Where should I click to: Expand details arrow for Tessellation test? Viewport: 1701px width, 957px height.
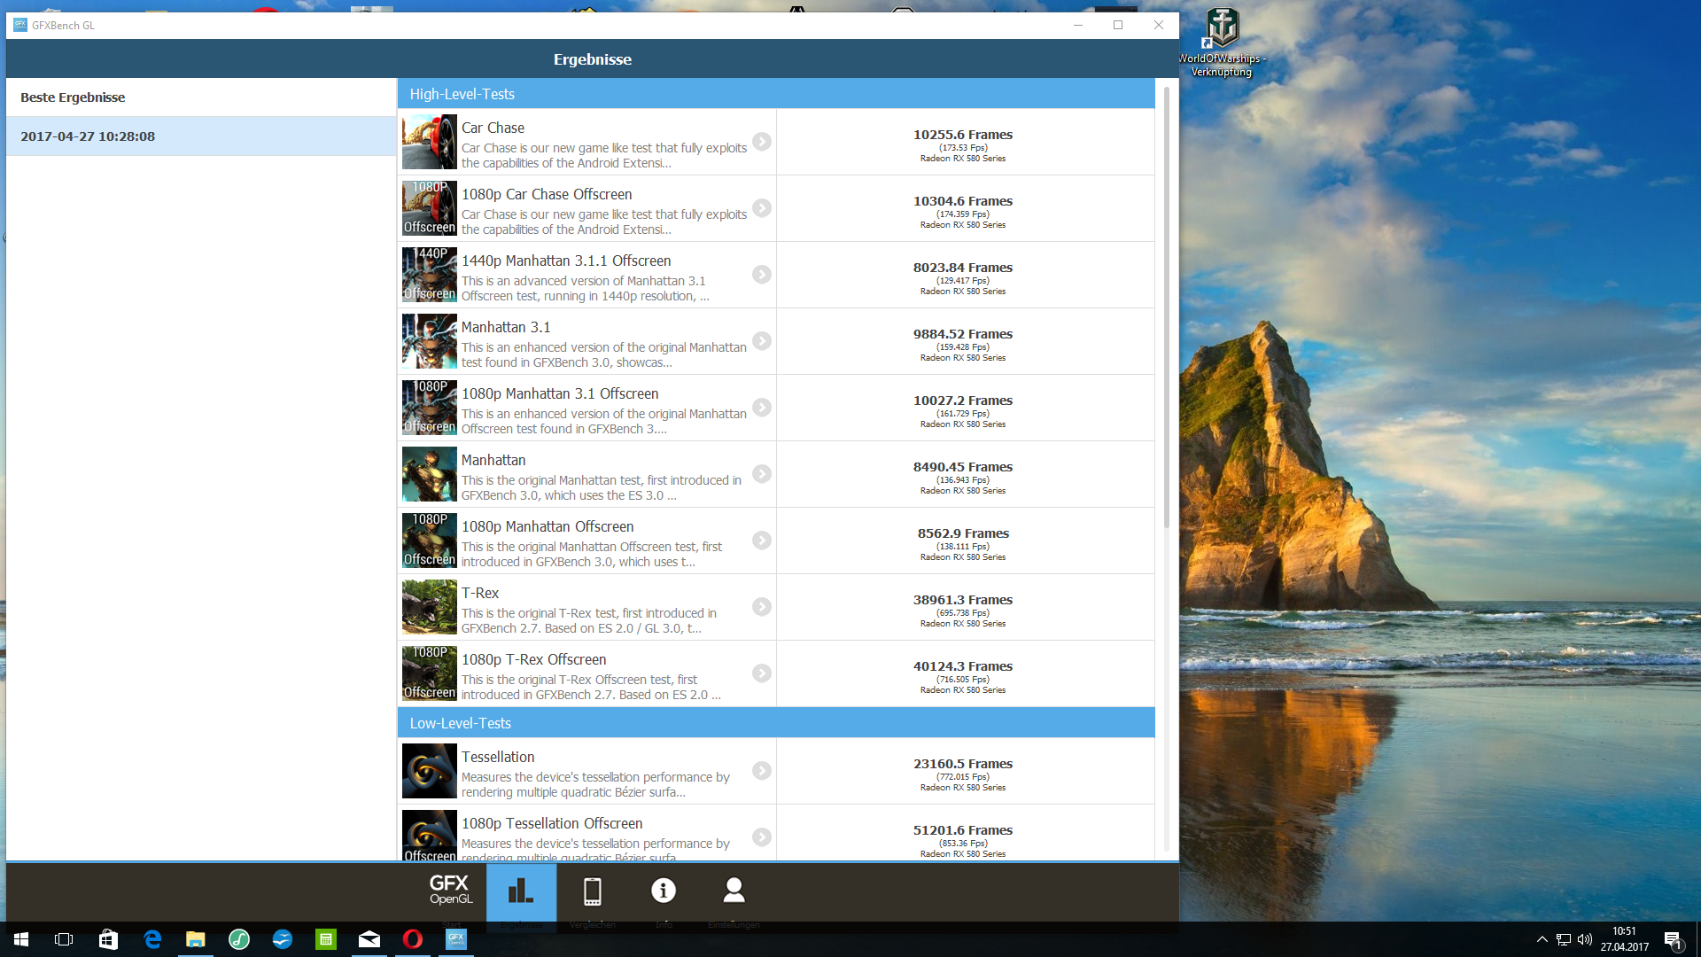761,771
